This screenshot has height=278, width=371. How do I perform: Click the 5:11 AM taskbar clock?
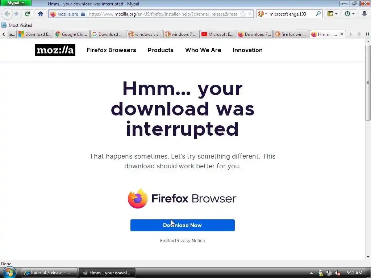point(354,273)
